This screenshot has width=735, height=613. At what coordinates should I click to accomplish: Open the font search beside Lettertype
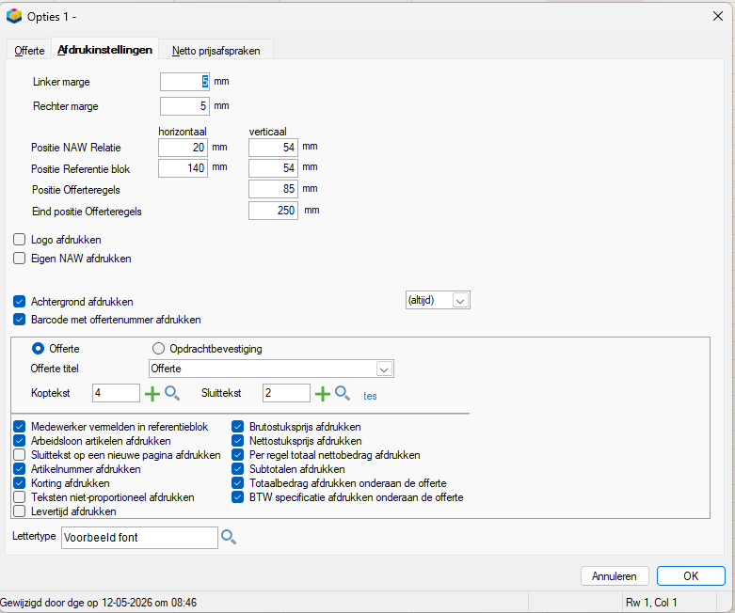pyautogui.click(x=229, y=537)
